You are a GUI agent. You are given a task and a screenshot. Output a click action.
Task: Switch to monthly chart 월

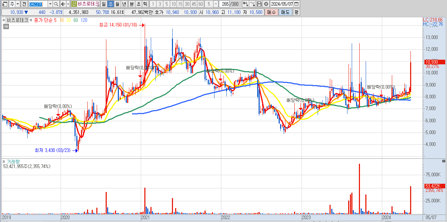click(x=117, y=4)
